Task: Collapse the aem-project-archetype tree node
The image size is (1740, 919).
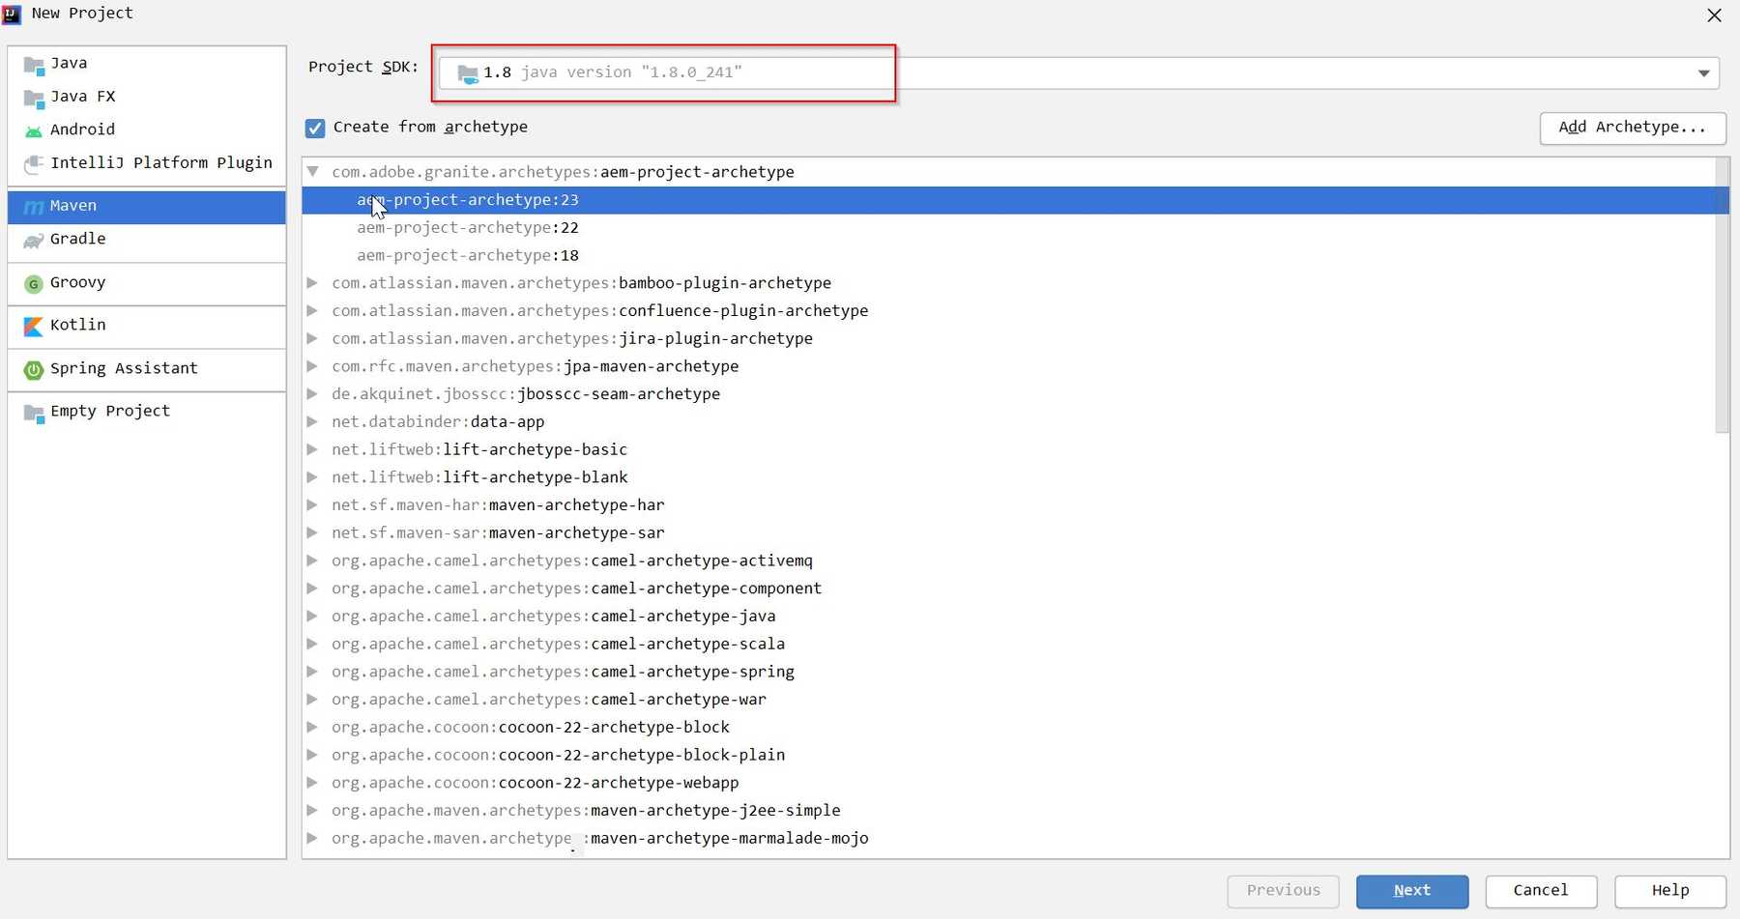Action: click(312, 172)
